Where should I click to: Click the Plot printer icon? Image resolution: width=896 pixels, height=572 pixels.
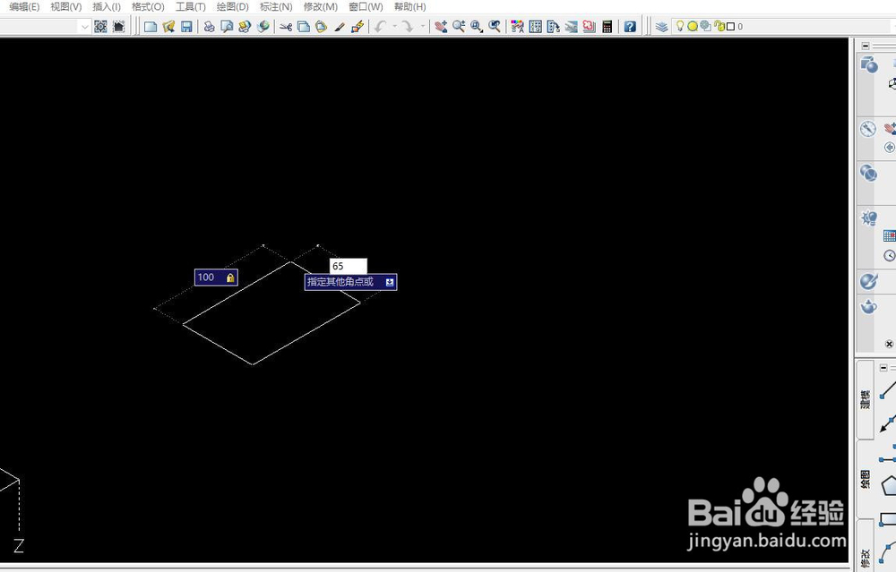point(209,26)
